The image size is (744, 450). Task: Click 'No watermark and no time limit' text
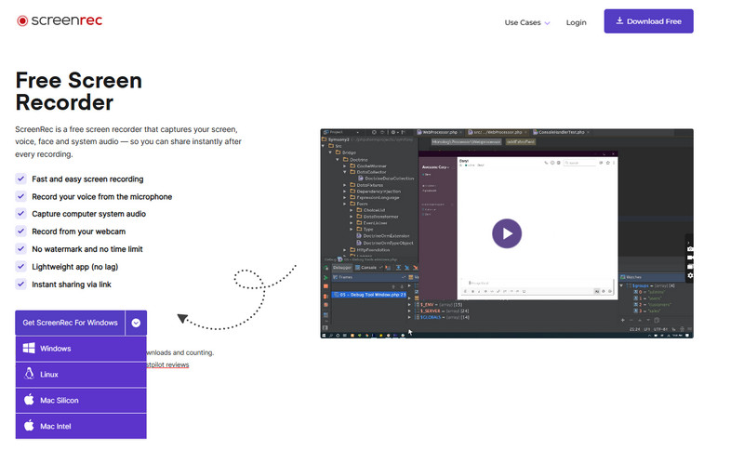[x=87, y=249]
